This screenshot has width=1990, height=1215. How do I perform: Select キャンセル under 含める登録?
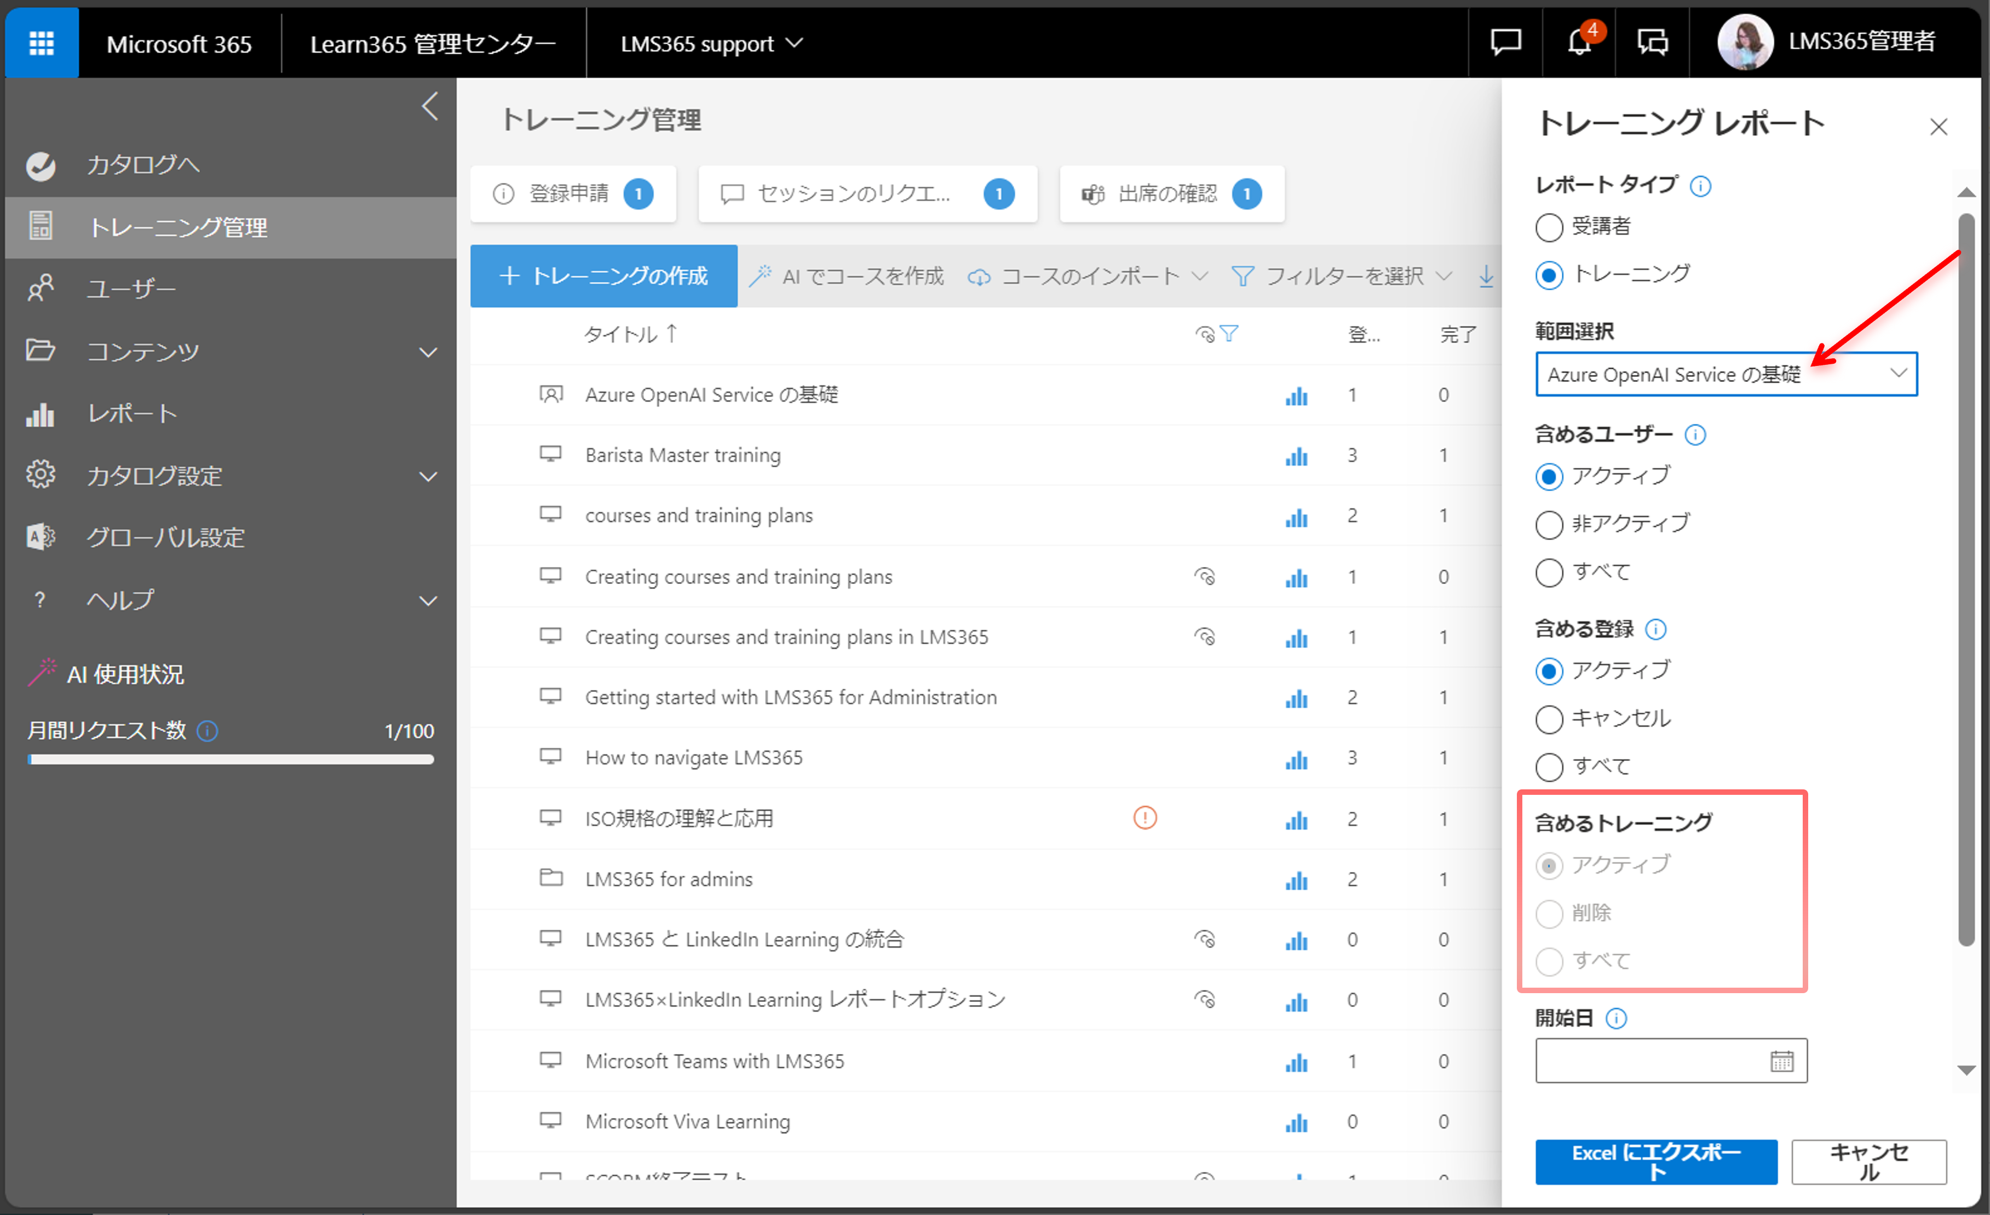(1548, 718)
